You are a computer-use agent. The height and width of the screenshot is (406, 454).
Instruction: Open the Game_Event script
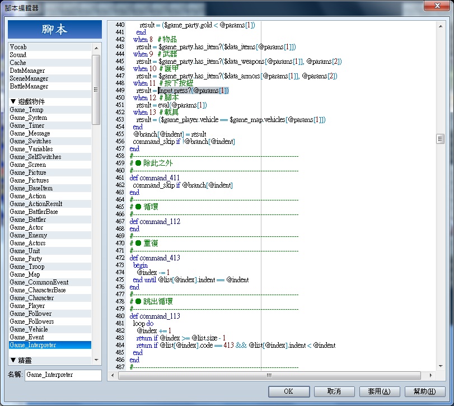50,337
